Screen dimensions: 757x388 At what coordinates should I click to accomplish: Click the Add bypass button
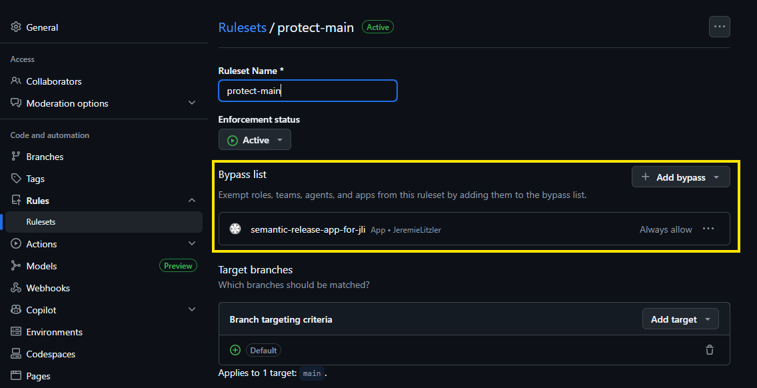pos(680,177)
